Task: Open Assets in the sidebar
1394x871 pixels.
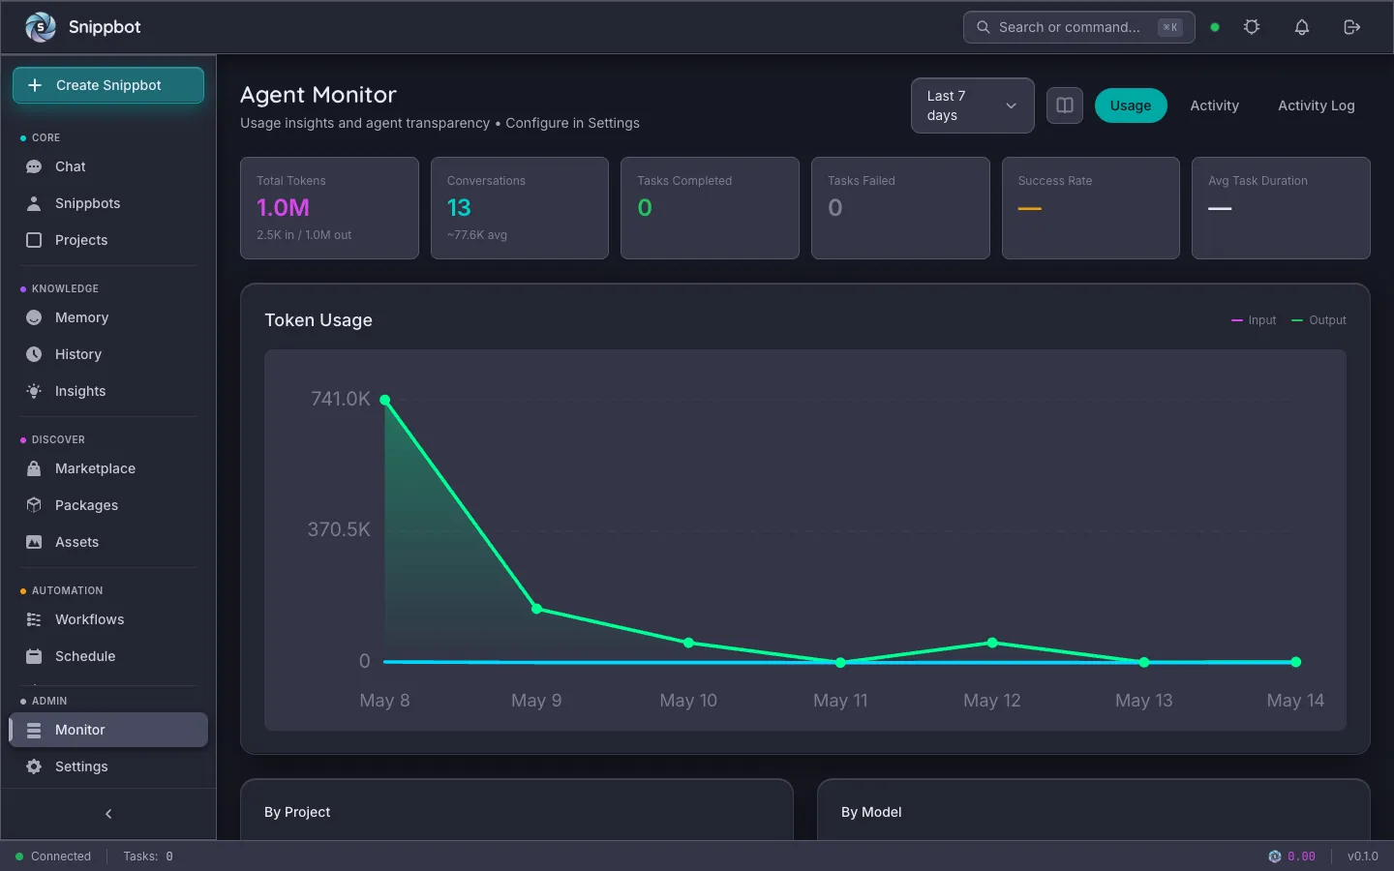Action: coord(108,542)
